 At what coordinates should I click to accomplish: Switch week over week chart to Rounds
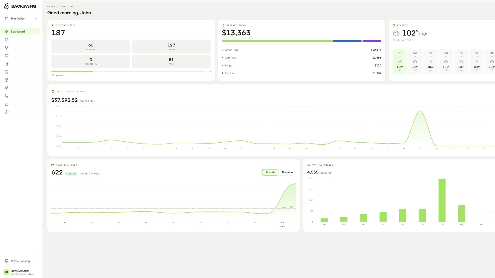[270, 172]
